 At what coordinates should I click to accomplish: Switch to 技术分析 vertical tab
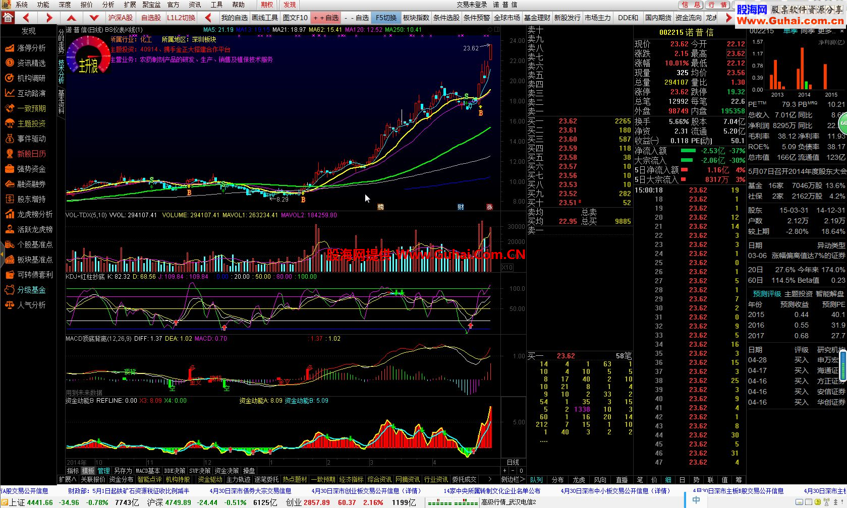61,72
